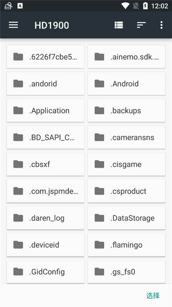Image resolution: width=172 pixels, height=307 pixels.
Task: Switch to list view layout
Action: pyautogui.click(x=119, y=25)
